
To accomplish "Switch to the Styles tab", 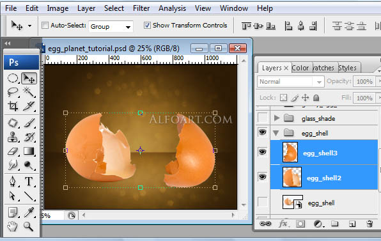I will click(348, 68).
